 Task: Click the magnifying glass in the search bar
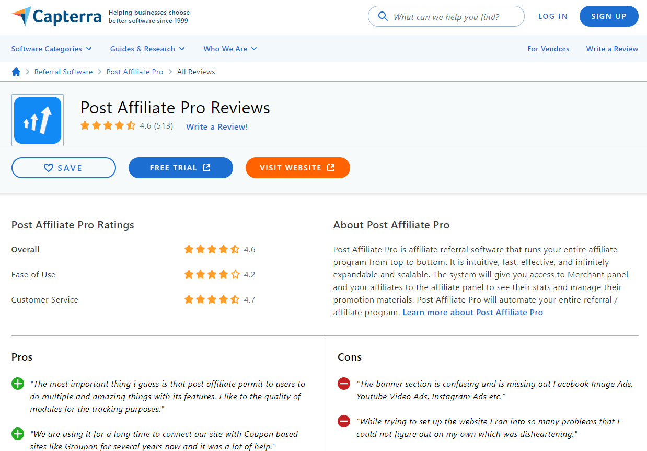(383, 16)
